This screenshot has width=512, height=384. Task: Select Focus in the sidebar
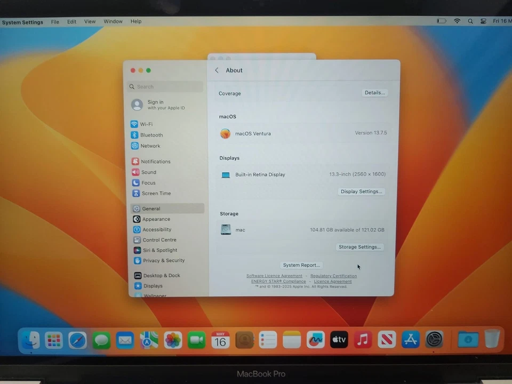[144, 183]
